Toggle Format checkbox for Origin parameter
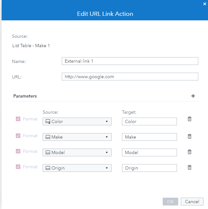208x209 pixels. (18, 167)
